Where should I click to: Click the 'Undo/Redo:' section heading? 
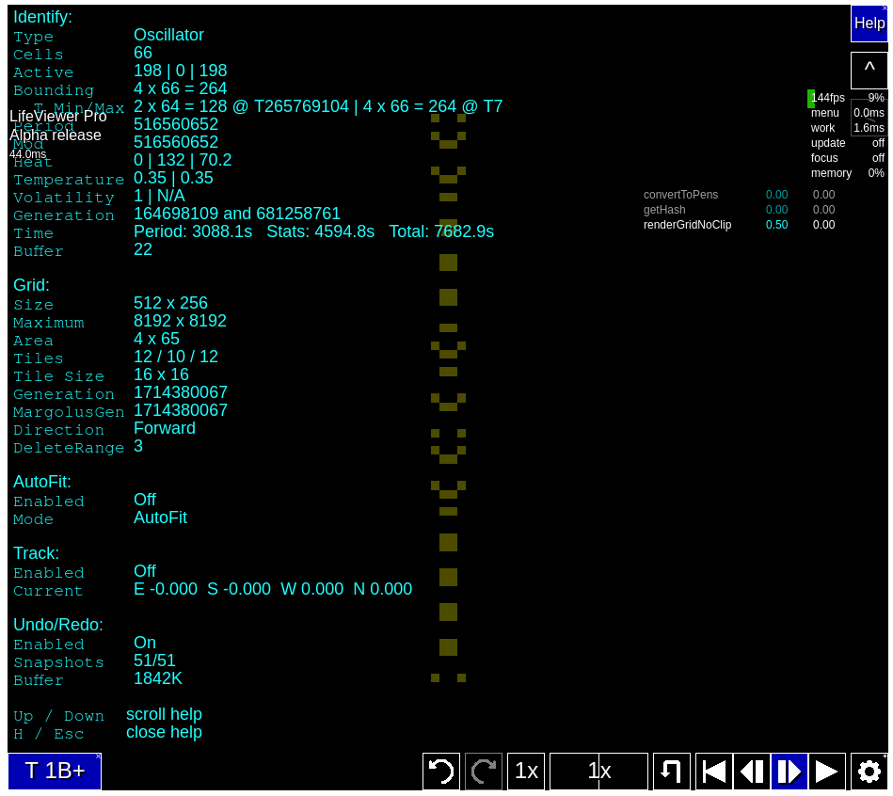[x=58, y=625]
